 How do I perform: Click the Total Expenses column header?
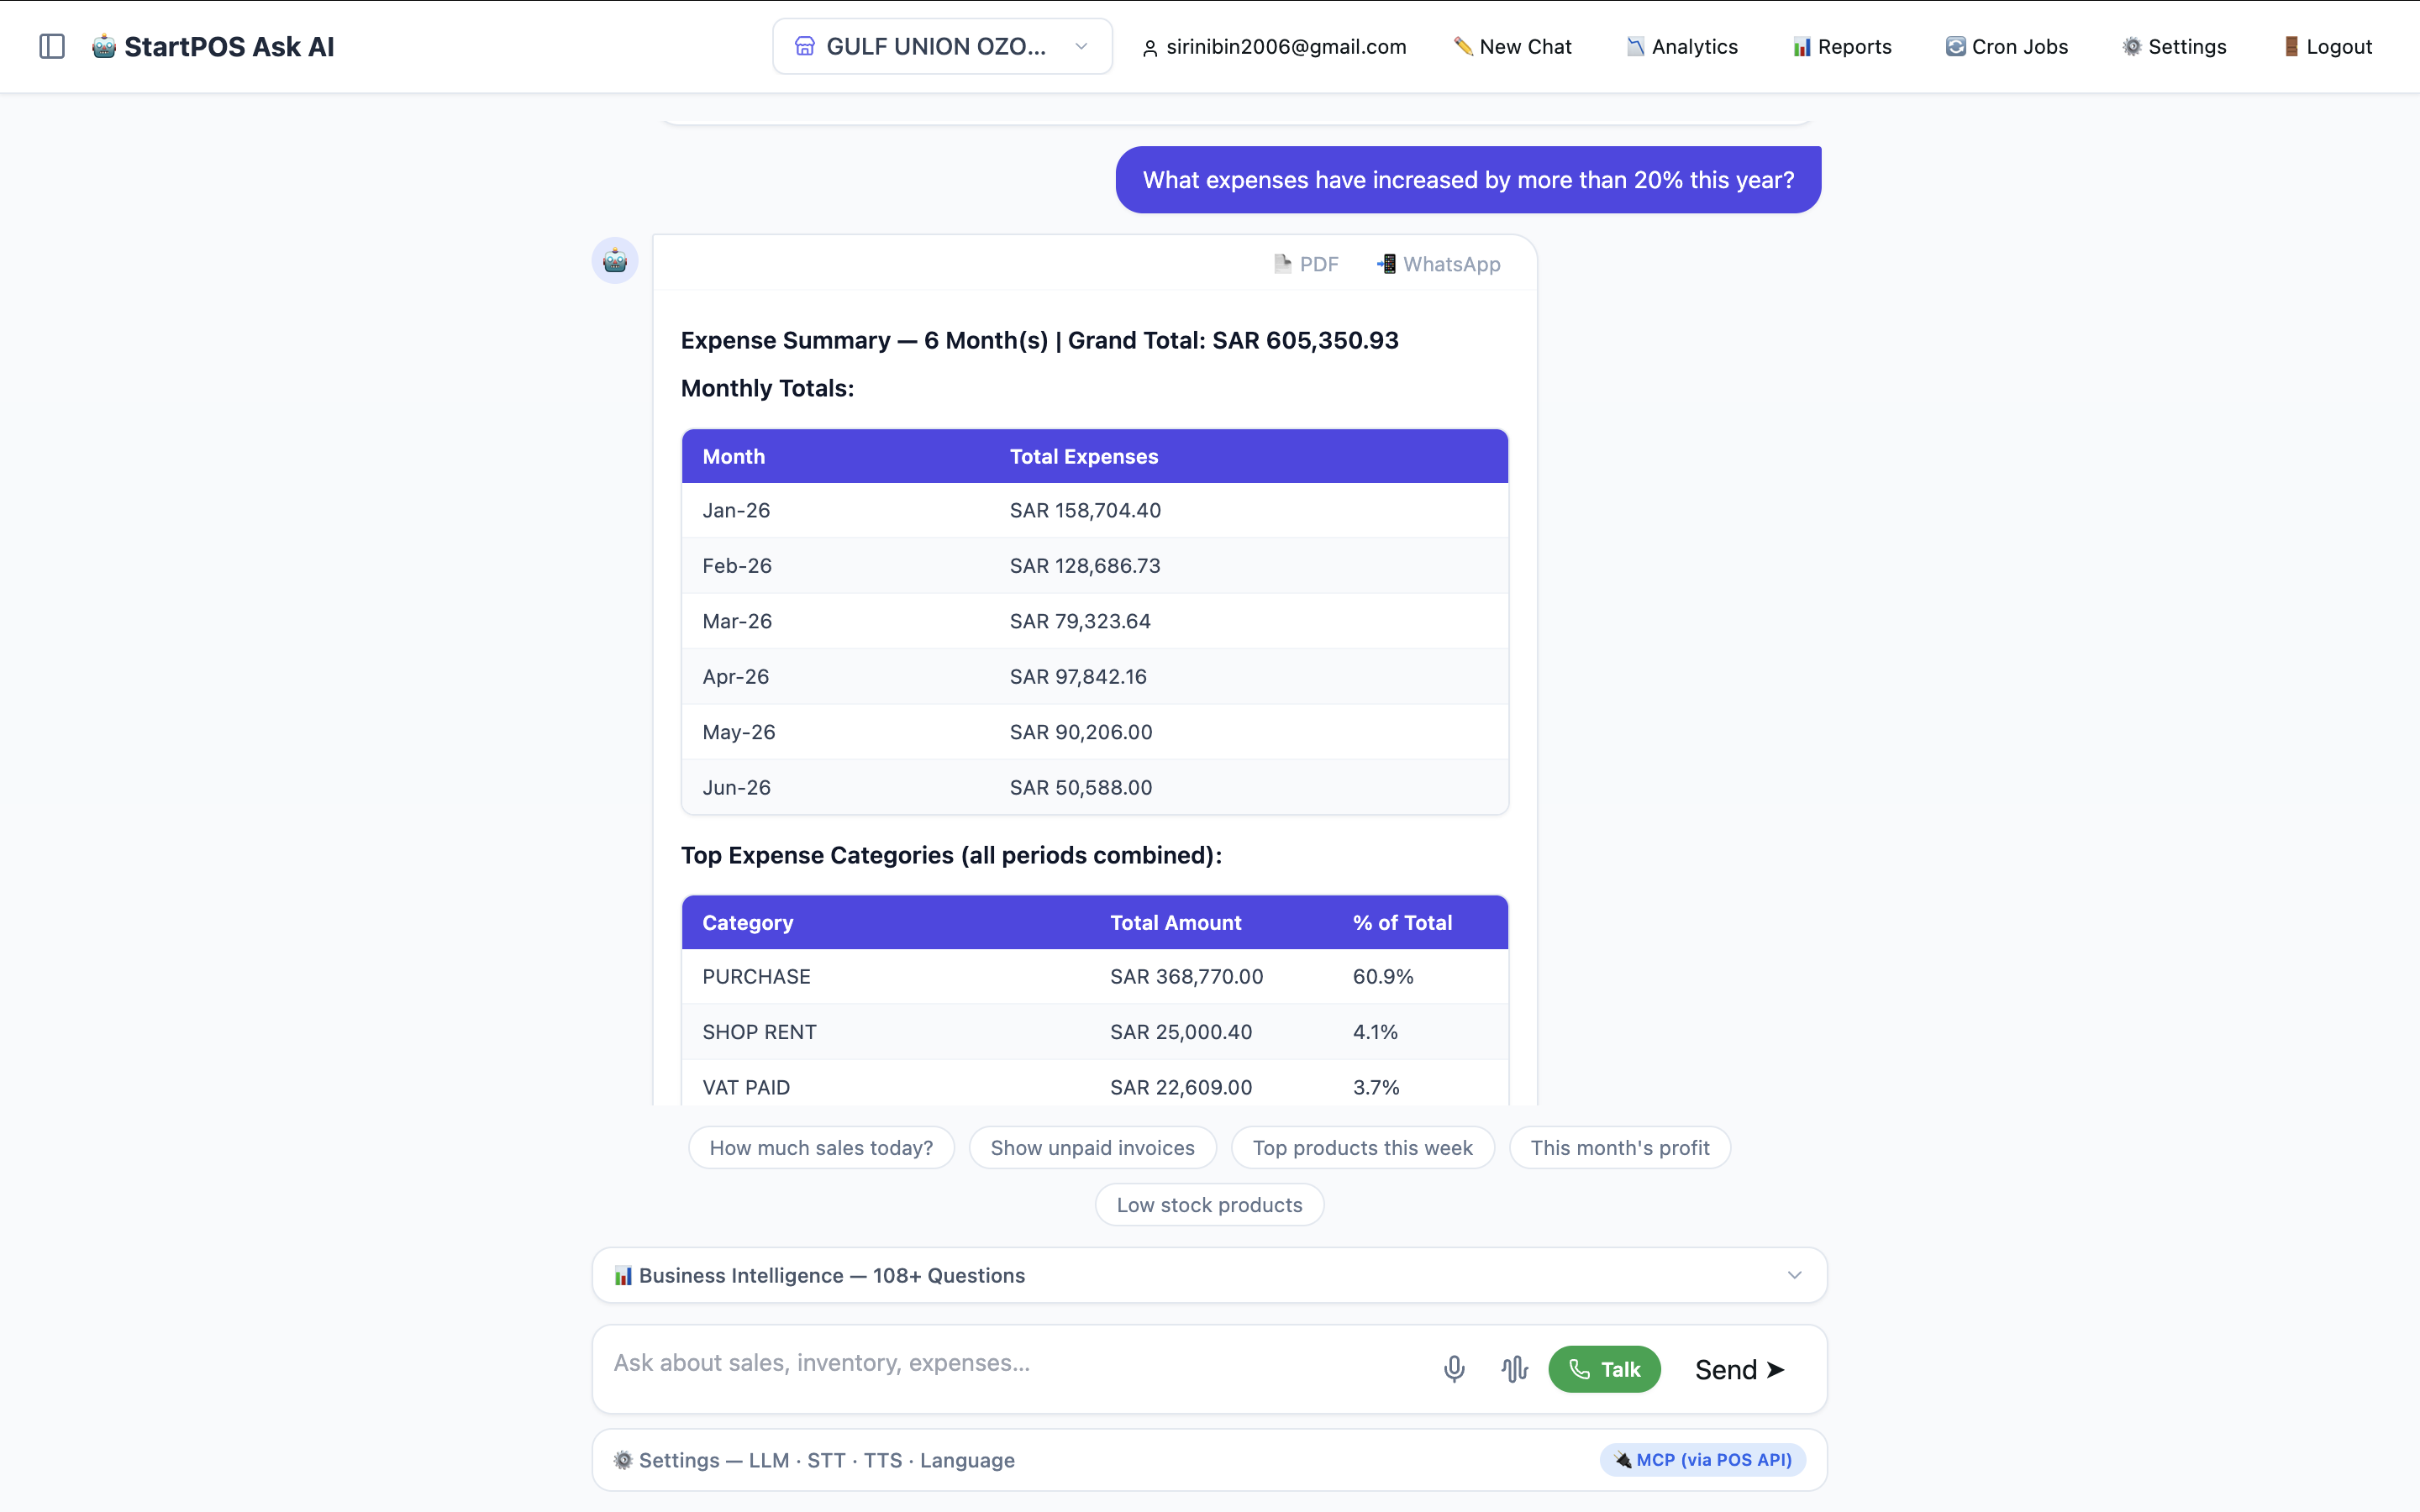(1084, 457)
